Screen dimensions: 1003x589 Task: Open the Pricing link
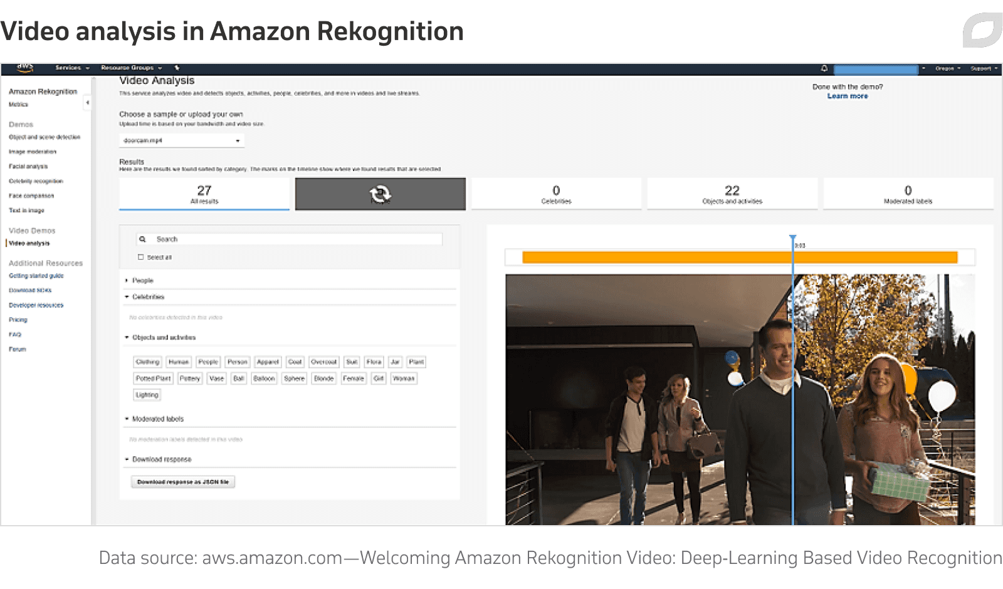click(18, 320)
